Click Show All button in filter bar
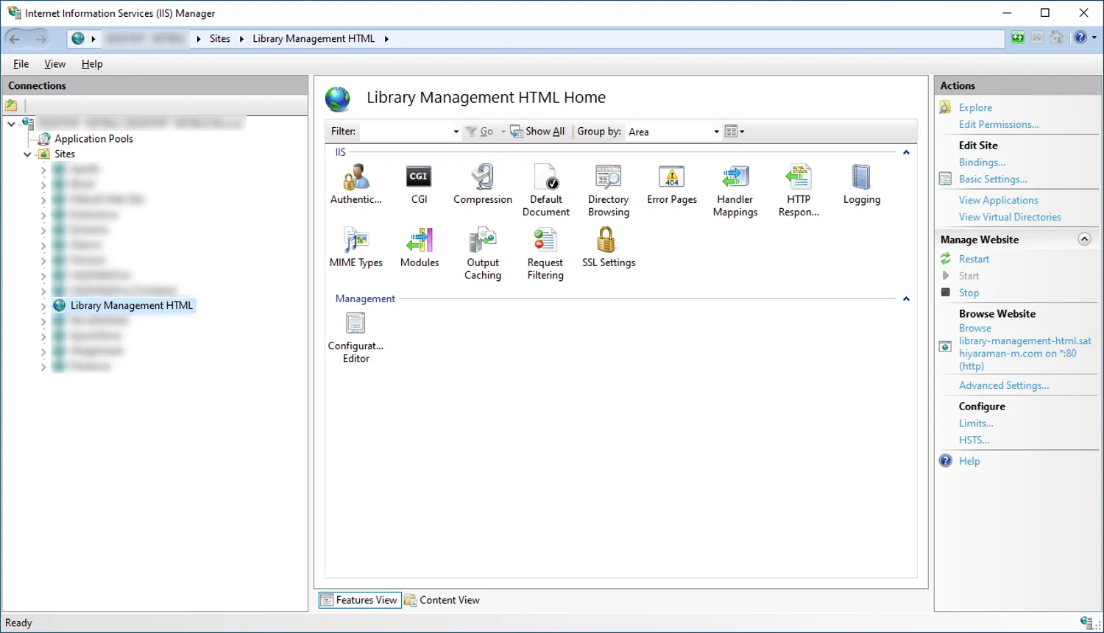The height and width of the screenshot is (633, 1104). (x=537, y=132)
